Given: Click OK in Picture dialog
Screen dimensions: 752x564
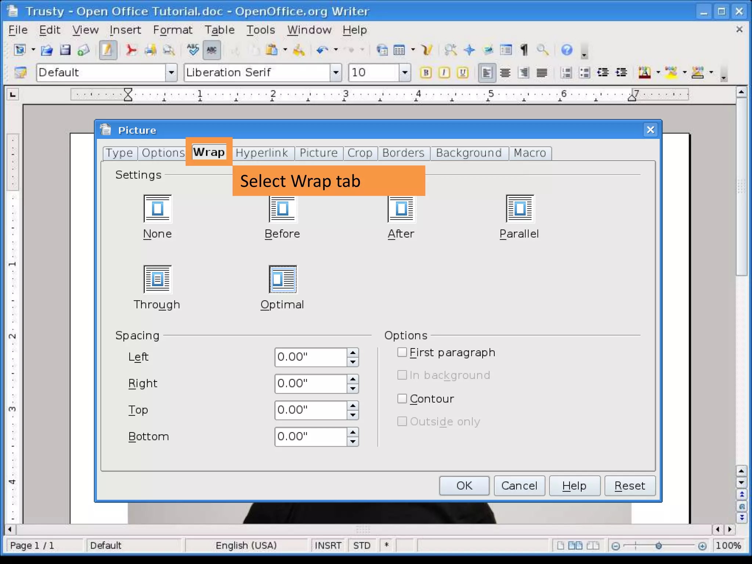Looking at the screenshot, I should point(464,486).
